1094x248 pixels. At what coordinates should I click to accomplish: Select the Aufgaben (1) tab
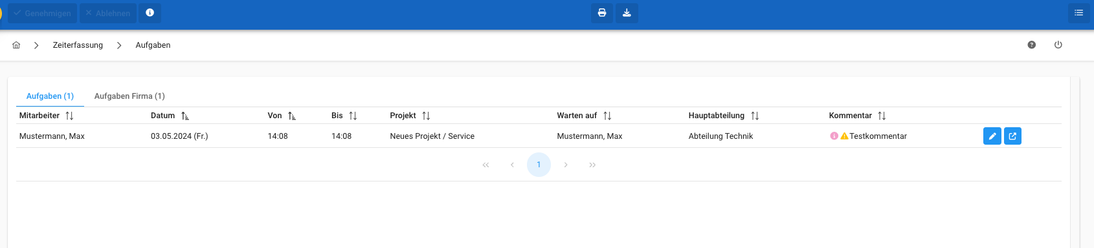(50, 96)
